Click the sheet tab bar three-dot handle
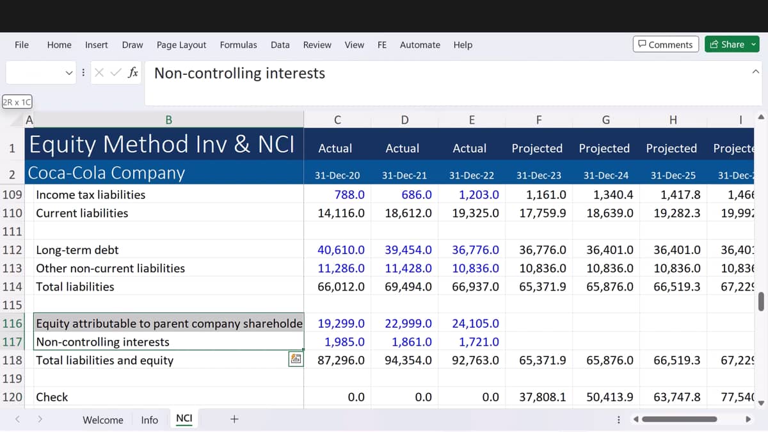768x432 pixels. [618, 420]
